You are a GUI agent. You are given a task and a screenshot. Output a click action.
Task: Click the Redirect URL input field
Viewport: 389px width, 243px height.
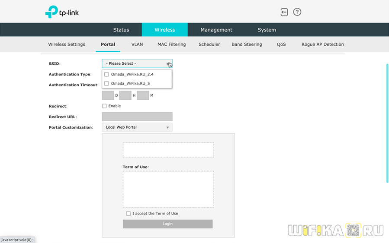[137, 117]
